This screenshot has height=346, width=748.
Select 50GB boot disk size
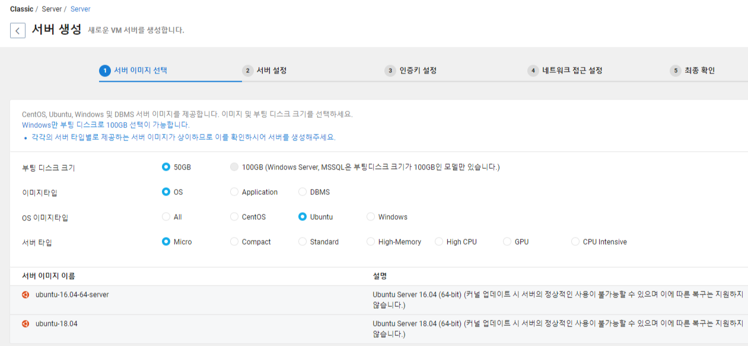[166, 167]
